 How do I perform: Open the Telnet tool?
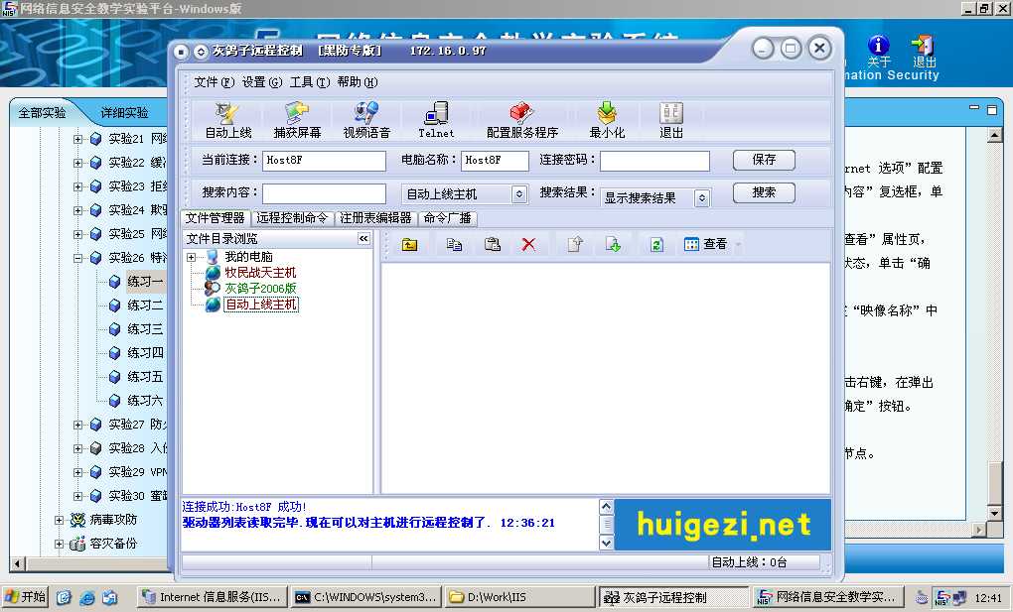coord(436,120)
